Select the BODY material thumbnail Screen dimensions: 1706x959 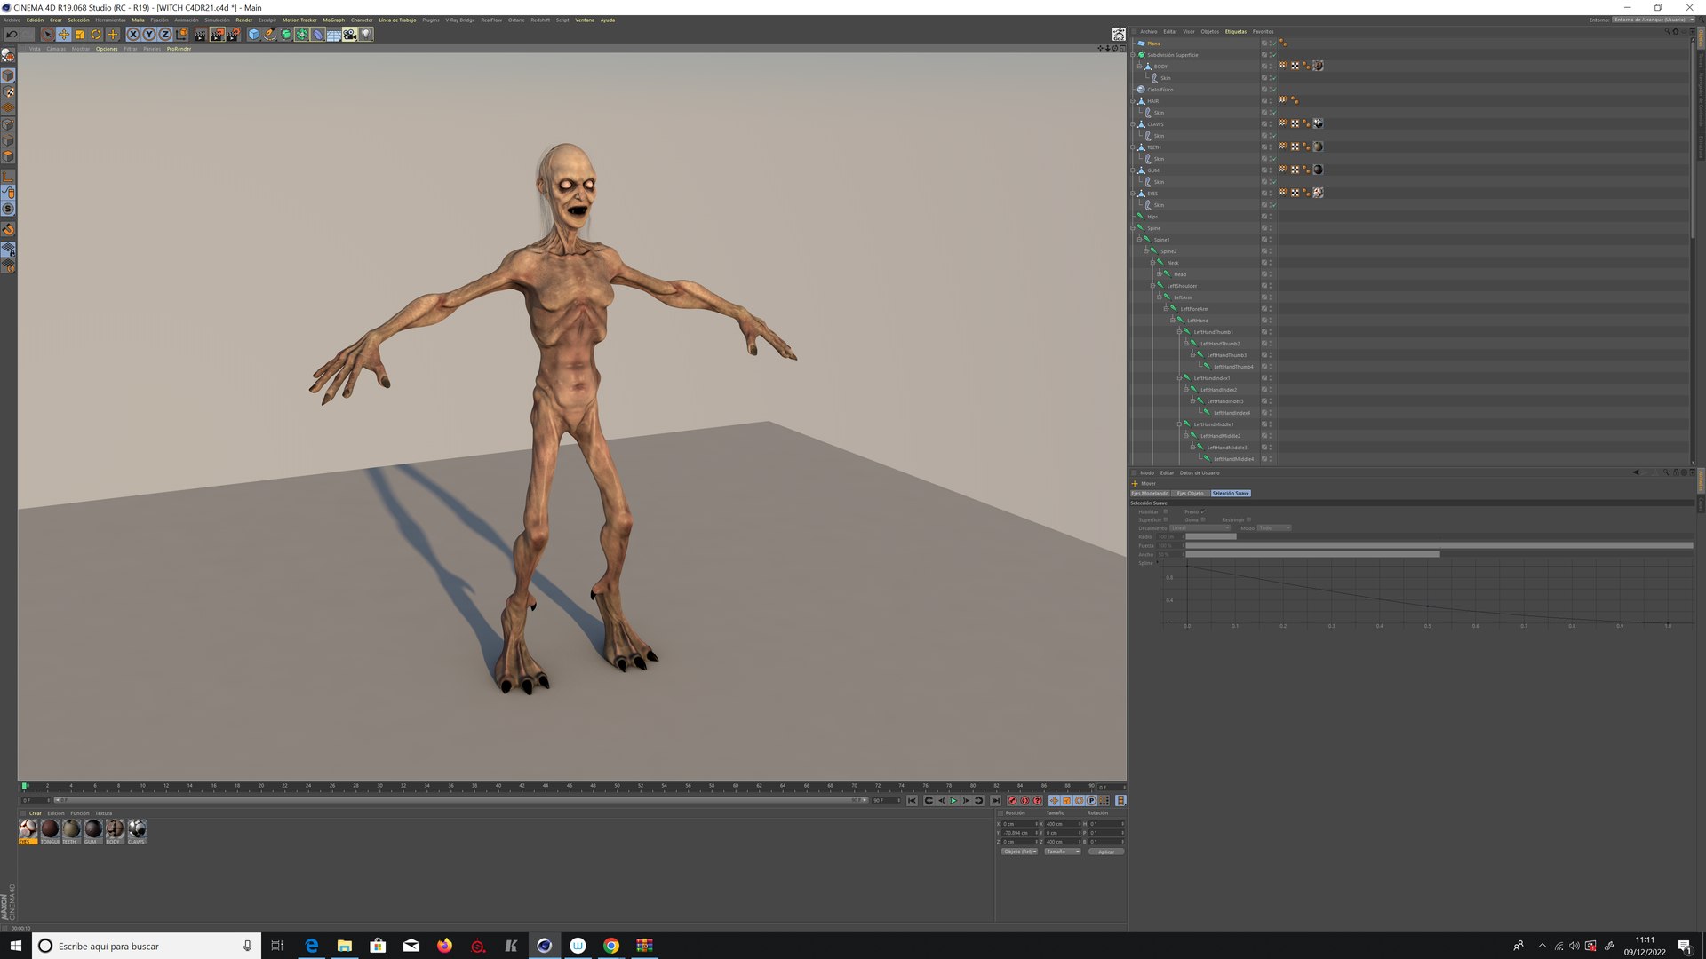point(115,829)
